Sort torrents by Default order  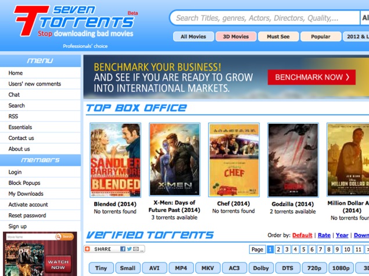(x=302, y=235)
